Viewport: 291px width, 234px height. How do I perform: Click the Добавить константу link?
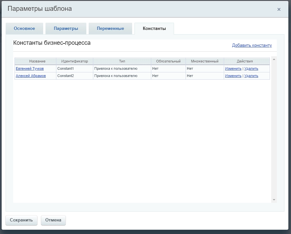coord(252,45)
